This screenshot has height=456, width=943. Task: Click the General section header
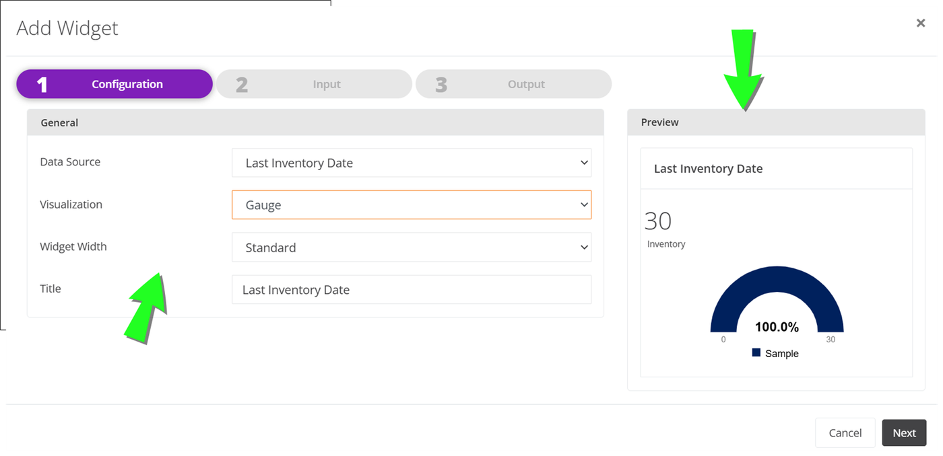tap(315, 122)
